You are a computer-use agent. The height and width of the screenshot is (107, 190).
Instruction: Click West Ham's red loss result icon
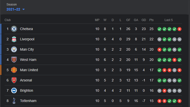point(174,60)
